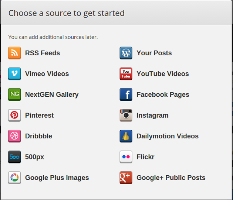
Task: Click the green NextGEN Gallery NG icon
Action: (14, 94)
